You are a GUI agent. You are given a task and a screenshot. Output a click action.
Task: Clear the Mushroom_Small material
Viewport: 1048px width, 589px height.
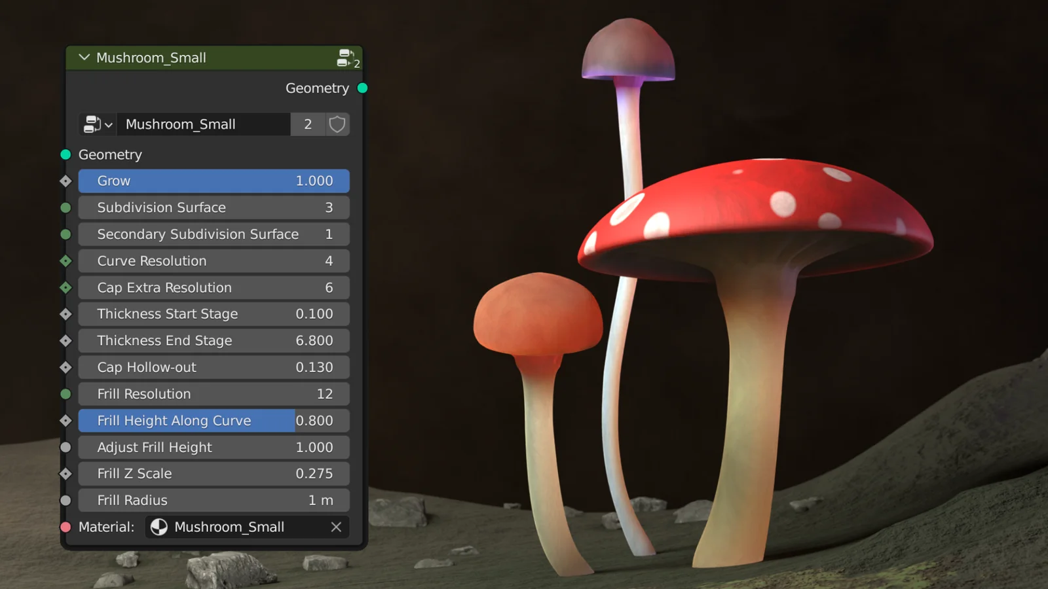pyautogui.click(x=336, y=527)
